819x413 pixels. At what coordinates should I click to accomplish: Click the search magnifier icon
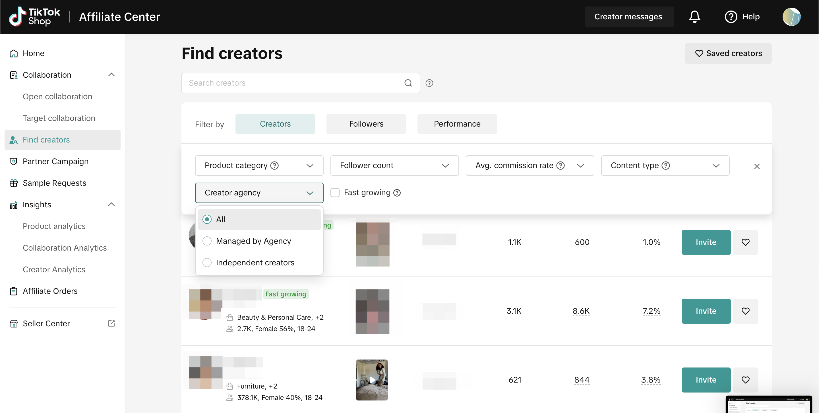(x=408, y=83)
